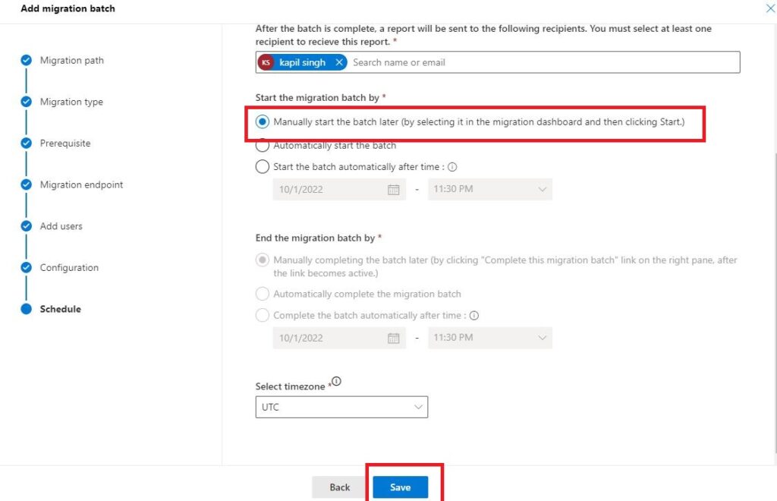Click the Migration path completed checkmark
The image size is (777, 501).
pyautogui.click(x=27, y=60)
